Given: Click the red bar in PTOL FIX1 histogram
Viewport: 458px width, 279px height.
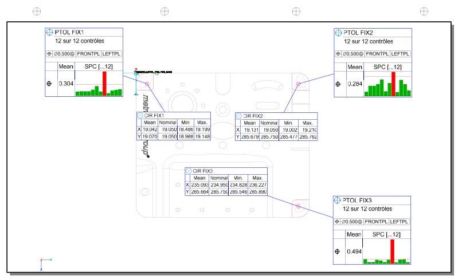Looking at the screenshot, I should (104, 84).
